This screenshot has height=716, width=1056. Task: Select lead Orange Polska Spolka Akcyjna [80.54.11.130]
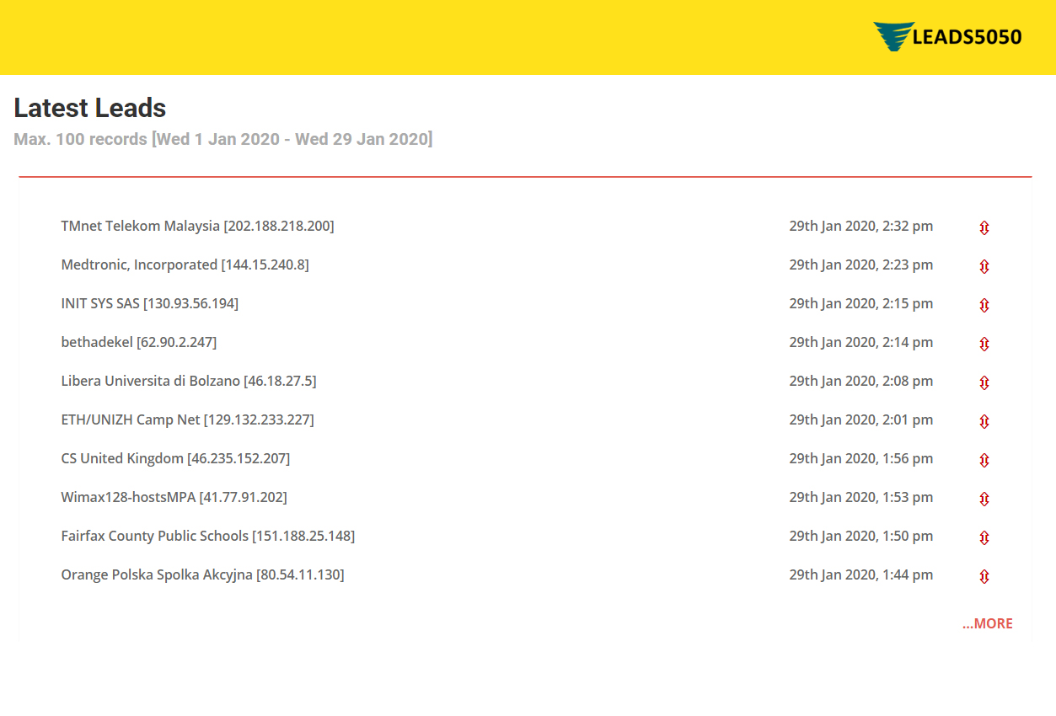[x=202, y=574]
